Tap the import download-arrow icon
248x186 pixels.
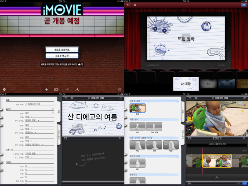tap(77, 90)
